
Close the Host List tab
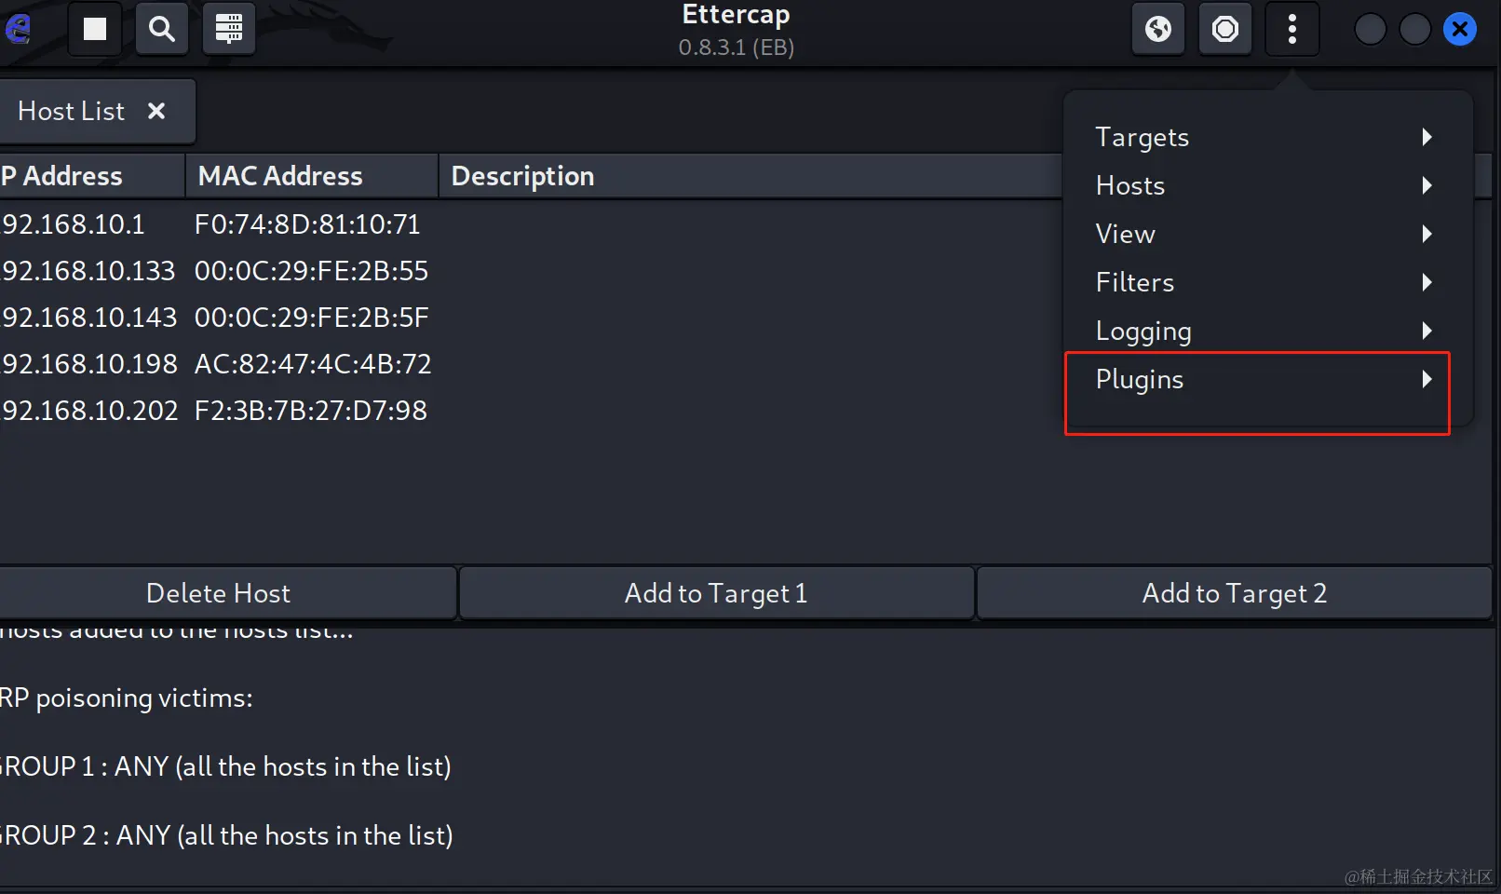click(156, 111)
